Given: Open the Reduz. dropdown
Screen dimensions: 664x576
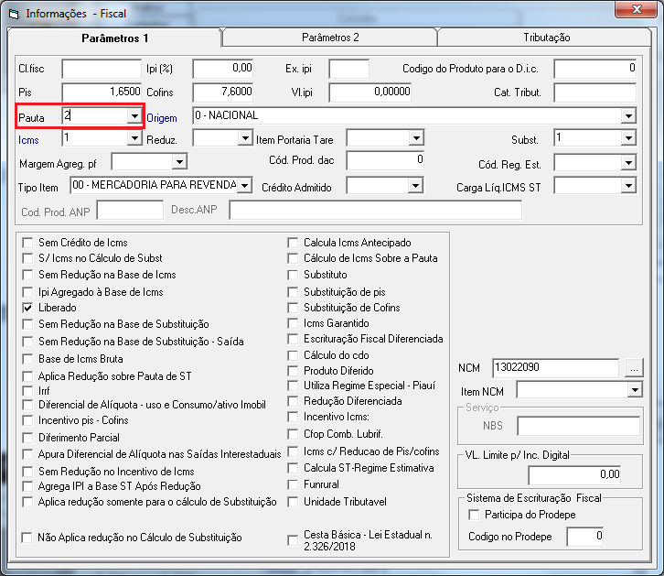Looking at the screenshot, I should click(245, 138).
